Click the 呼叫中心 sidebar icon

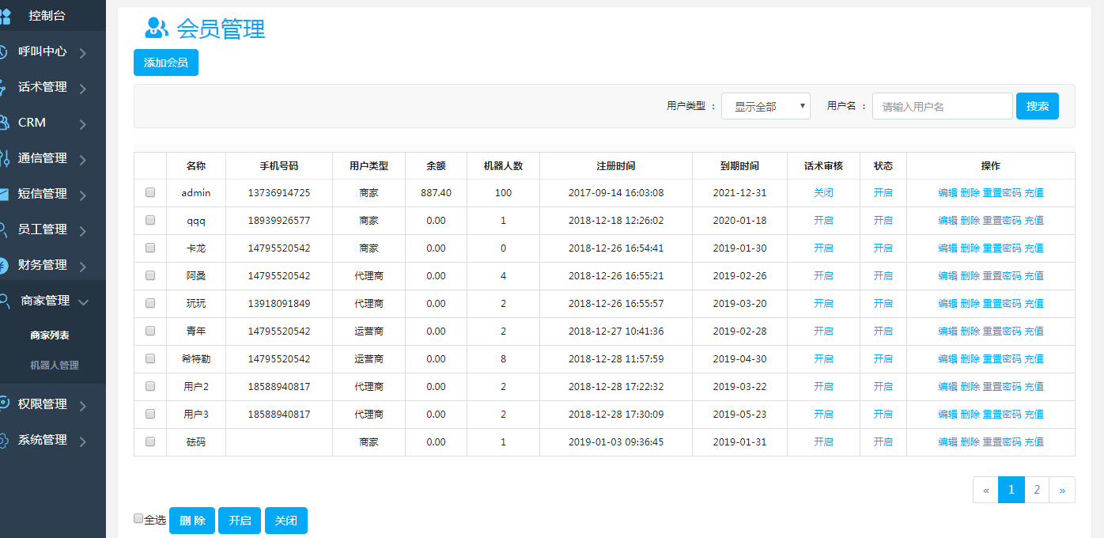4,52
